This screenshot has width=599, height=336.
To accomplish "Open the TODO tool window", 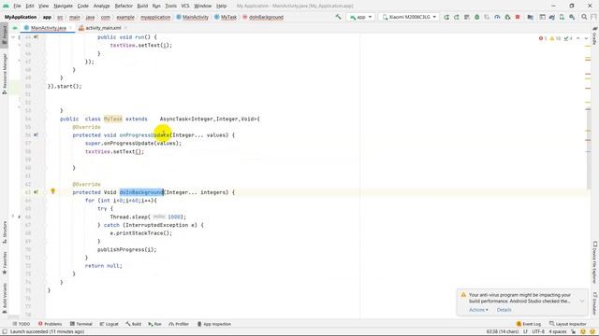I will (x=22, y=324).
